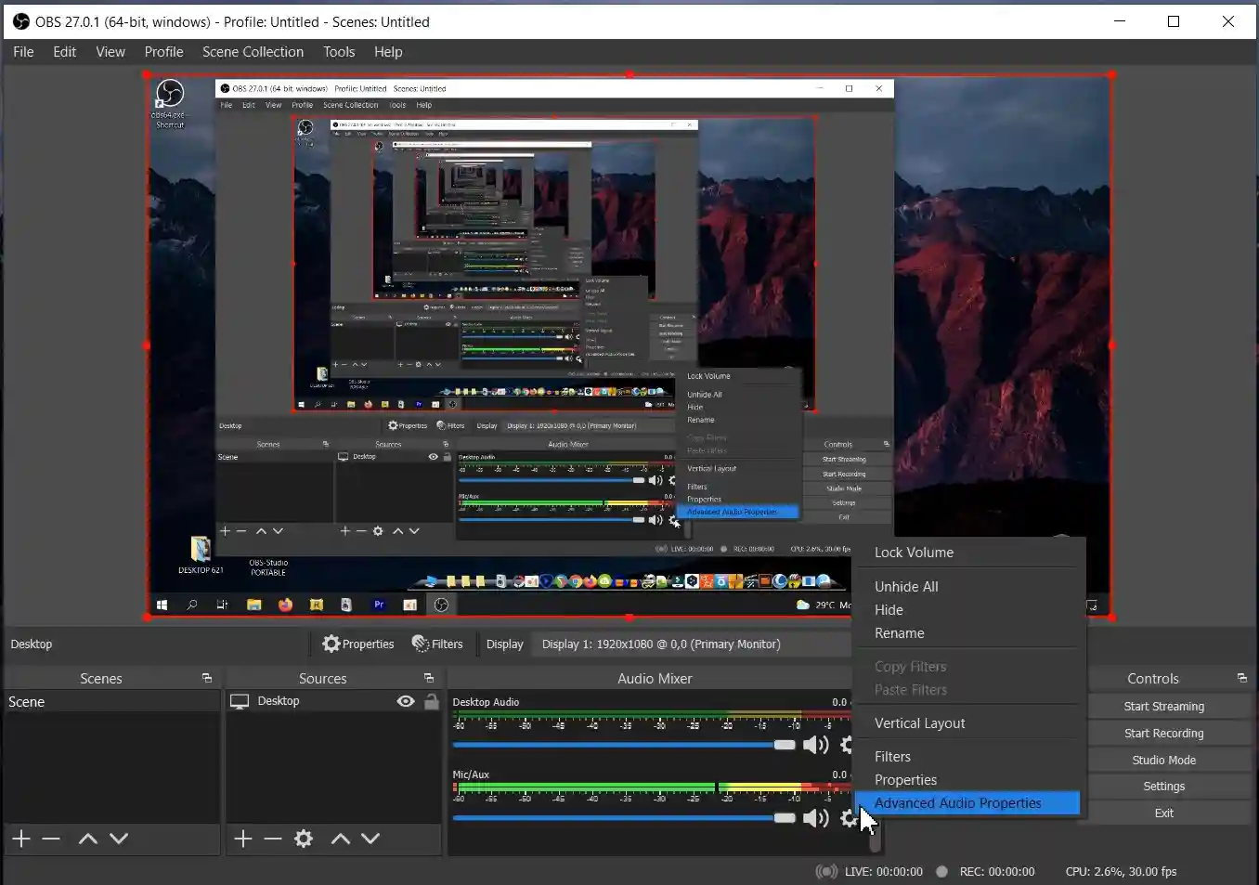The width and height of the screenshot is (1259, 885).
Task: Adjust the Desktop Audio volume slider
Action: click(624, 745)
